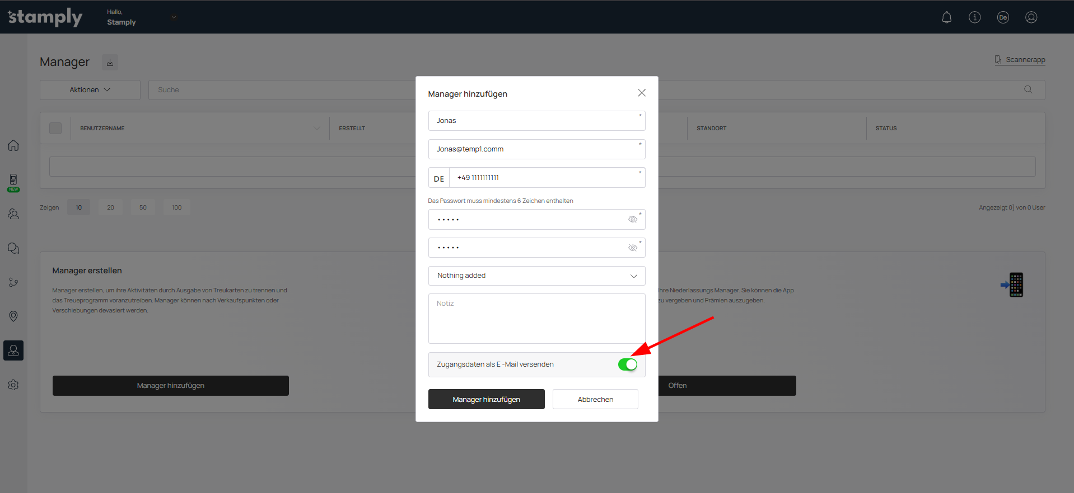
Task: Click the info circle icon in header
Action: click(974, 17)
